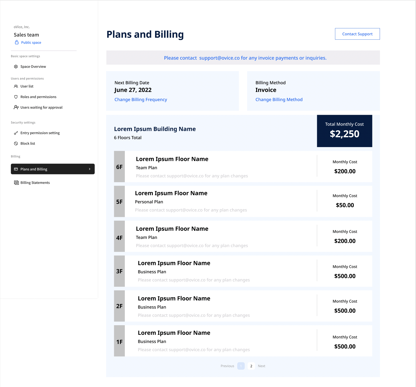
Task: Click the blocked circle icon for Block list
Action: pyautogui.click(x=16, y=144)
